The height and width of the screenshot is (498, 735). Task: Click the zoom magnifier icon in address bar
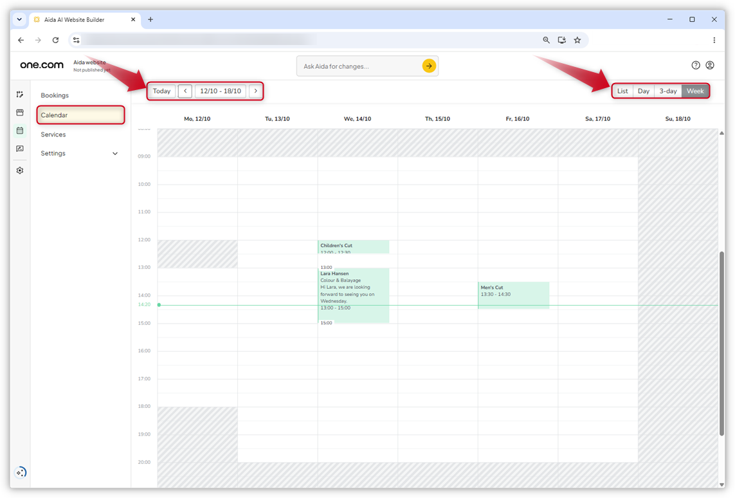[x=546, y=41]
